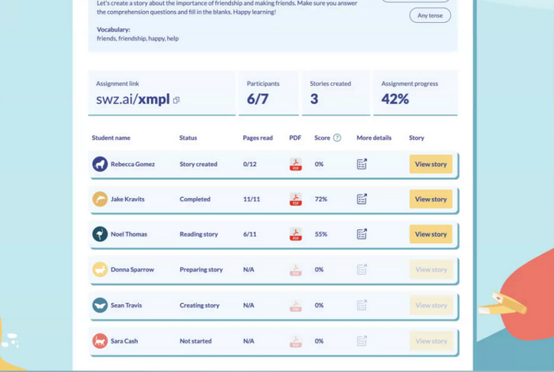Select the Any tense button
Image resolution: width=554 pixels, height=372 pixels.
click(431, 15)
